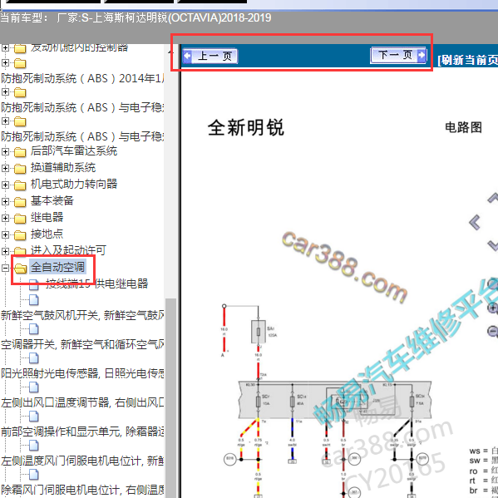The height and width of the screenshot is (498, 498).
Task: Open the 左侧出风口温度调节器 diagram entry
Action: click(x=82, y=402)
